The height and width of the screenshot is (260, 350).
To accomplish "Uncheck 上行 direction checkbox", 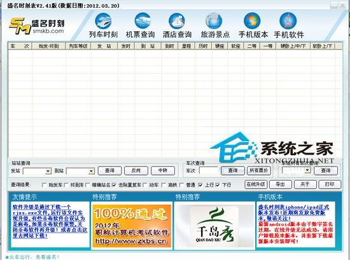I will tap(200, 185).
